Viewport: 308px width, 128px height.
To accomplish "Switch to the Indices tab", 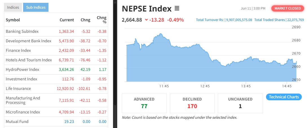I will (x=13, y=8).
